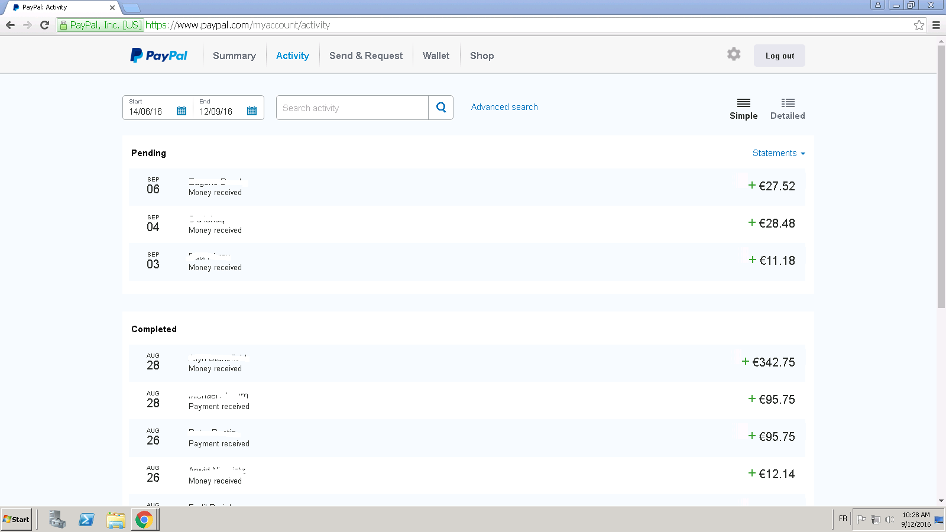Viewport: 946px width, 532px height.
Task: Open the Chrome hamburger menu
Action: (936, 25)
